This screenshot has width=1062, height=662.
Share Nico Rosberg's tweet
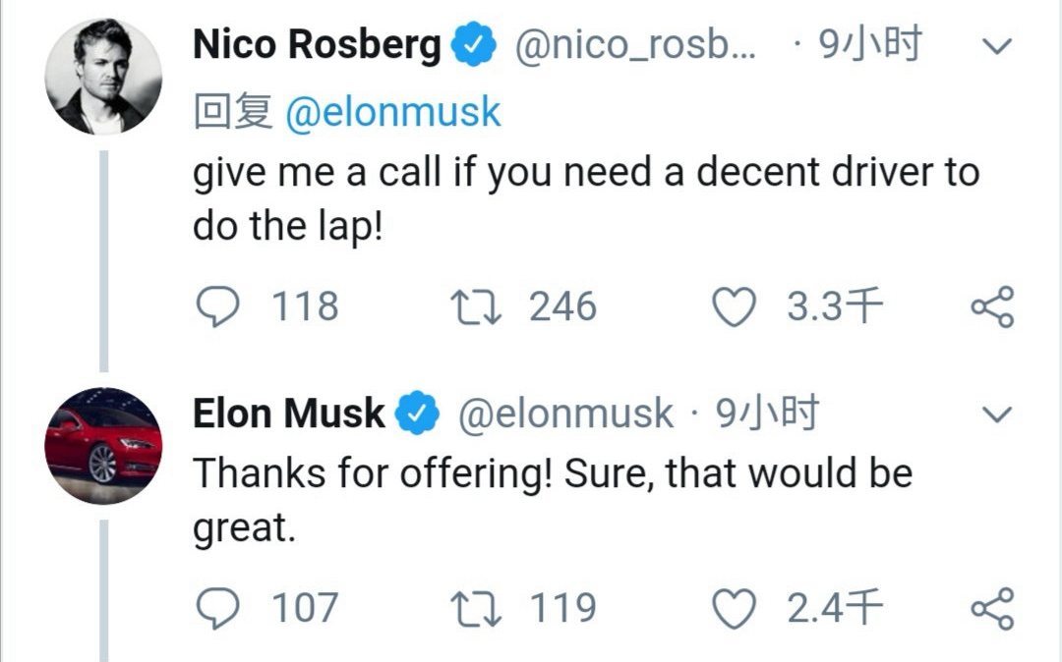(x=991, y=307)
